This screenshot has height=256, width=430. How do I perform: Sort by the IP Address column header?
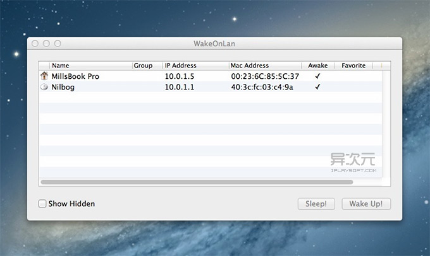(195, 66)
